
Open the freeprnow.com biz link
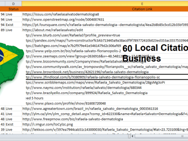click(73, 119)
